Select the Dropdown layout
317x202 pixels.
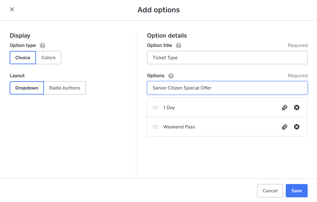click(x=26, y=88)
